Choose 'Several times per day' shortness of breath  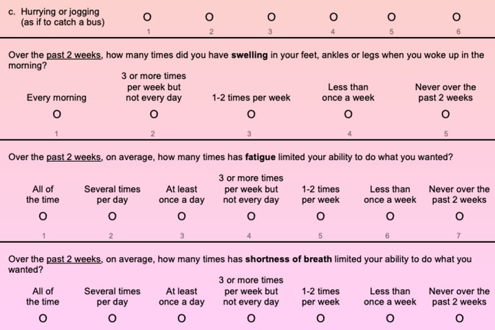[x=112, y=318]
